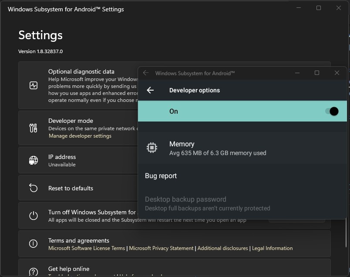
Task: Click the power icon for Turn off Subsystem
Action: click(34, 216)
